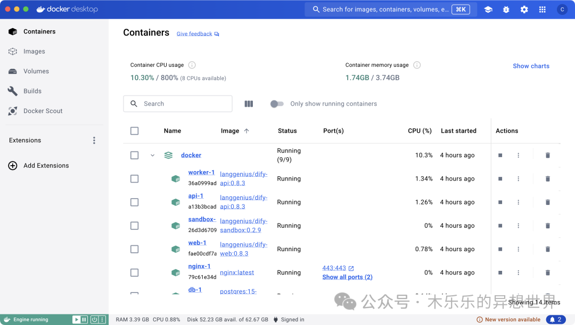The width and height of the screenshot is (575, 325).
Task: Open the worker-1 container link
Action: (x=201, y=172)
